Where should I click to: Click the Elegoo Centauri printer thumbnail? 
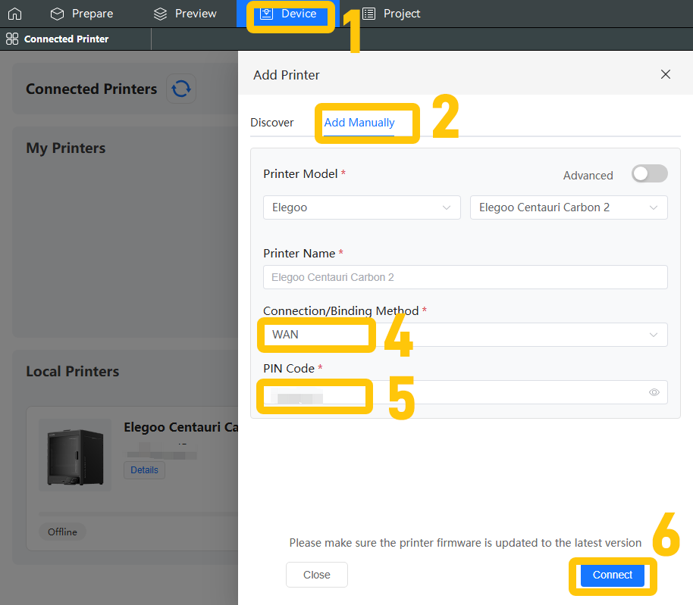point(75,455)
